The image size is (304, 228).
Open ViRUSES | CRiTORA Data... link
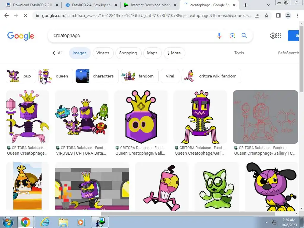point(81,153)
